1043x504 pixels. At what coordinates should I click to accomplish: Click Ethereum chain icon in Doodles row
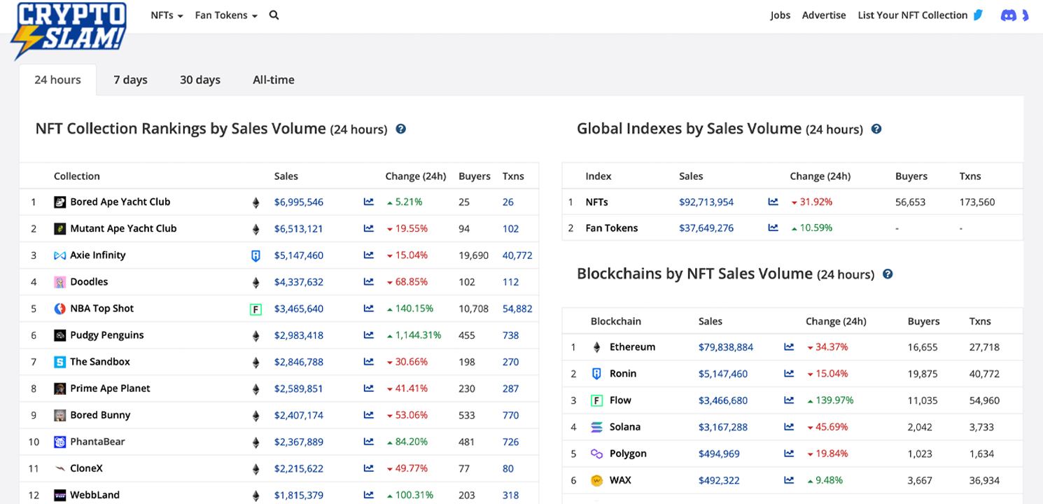(x=255, y=283)
